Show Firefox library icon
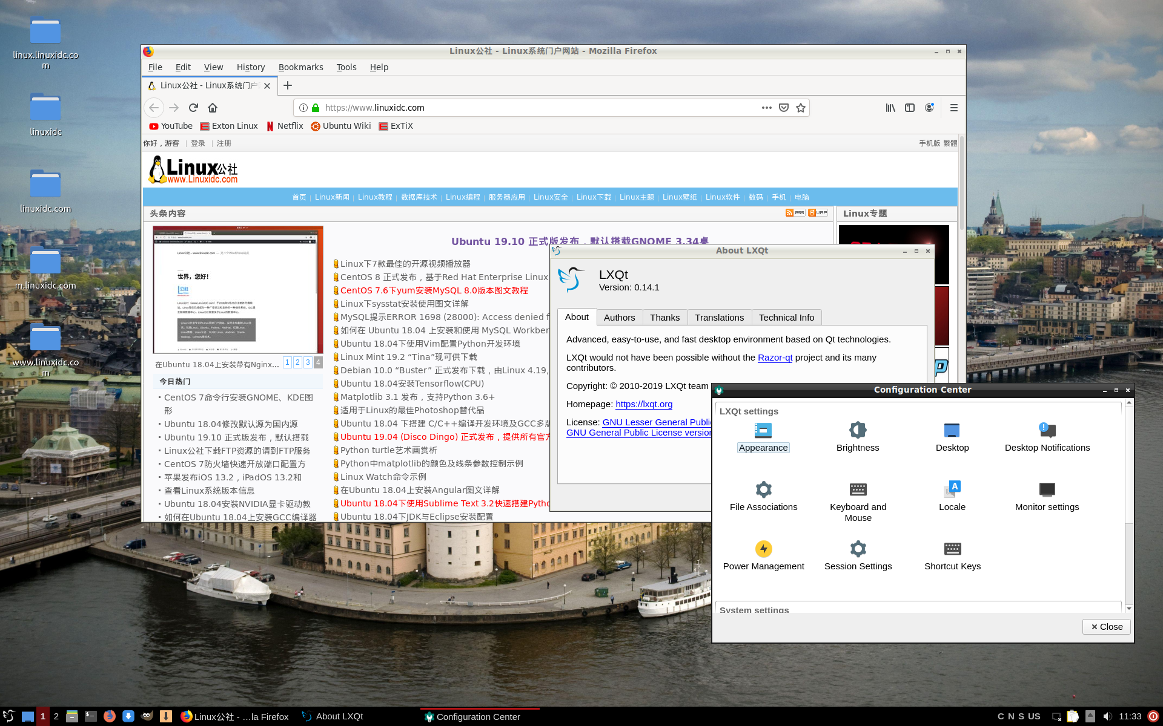 [890, 108]
